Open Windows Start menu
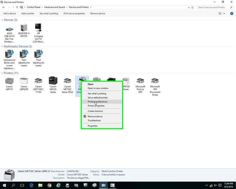236x189 pixels. pyautogui.click(x=4, y=185)
